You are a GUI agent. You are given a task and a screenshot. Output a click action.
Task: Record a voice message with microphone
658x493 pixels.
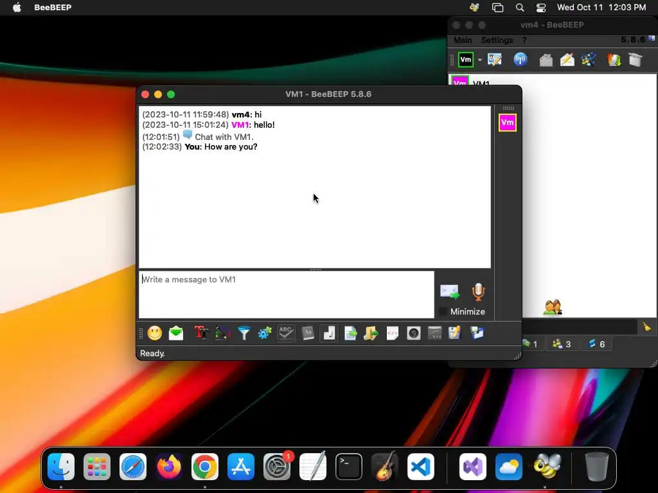point(478,292)
